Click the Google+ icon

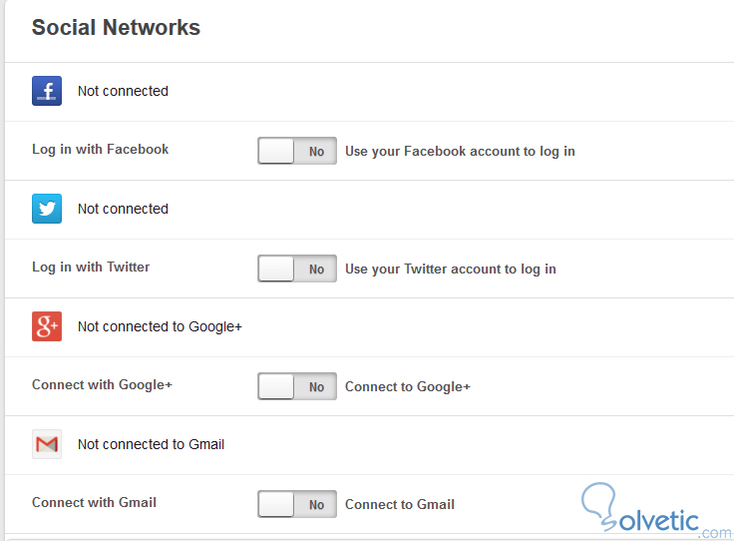pyautogui.click(x=47, y=326)
